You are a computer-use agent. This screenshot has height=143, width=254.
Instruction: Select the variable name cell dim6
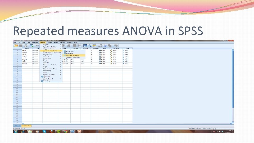coord(27,62)
